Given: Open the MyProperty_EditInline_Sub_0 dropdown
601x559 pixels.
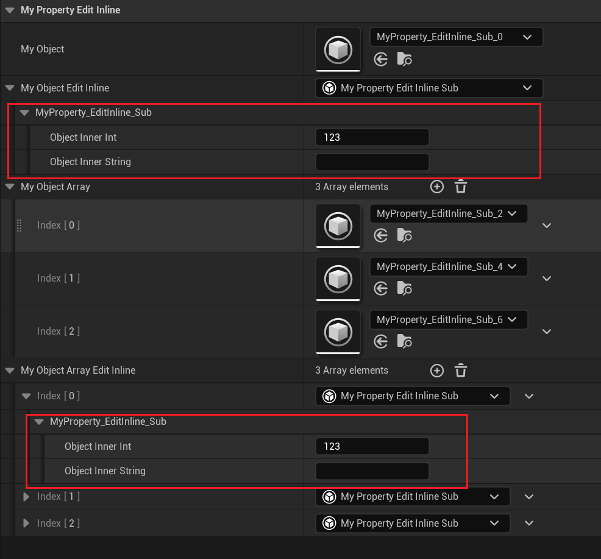Looking at the screenshot, I should tap(456, 37).
